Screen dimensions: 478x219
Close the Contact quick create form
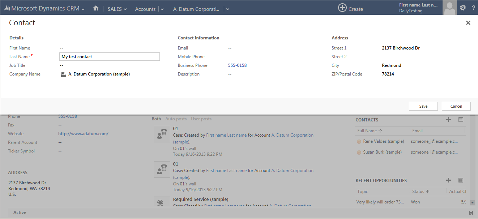pyautogui.click(x=468, y=23)
